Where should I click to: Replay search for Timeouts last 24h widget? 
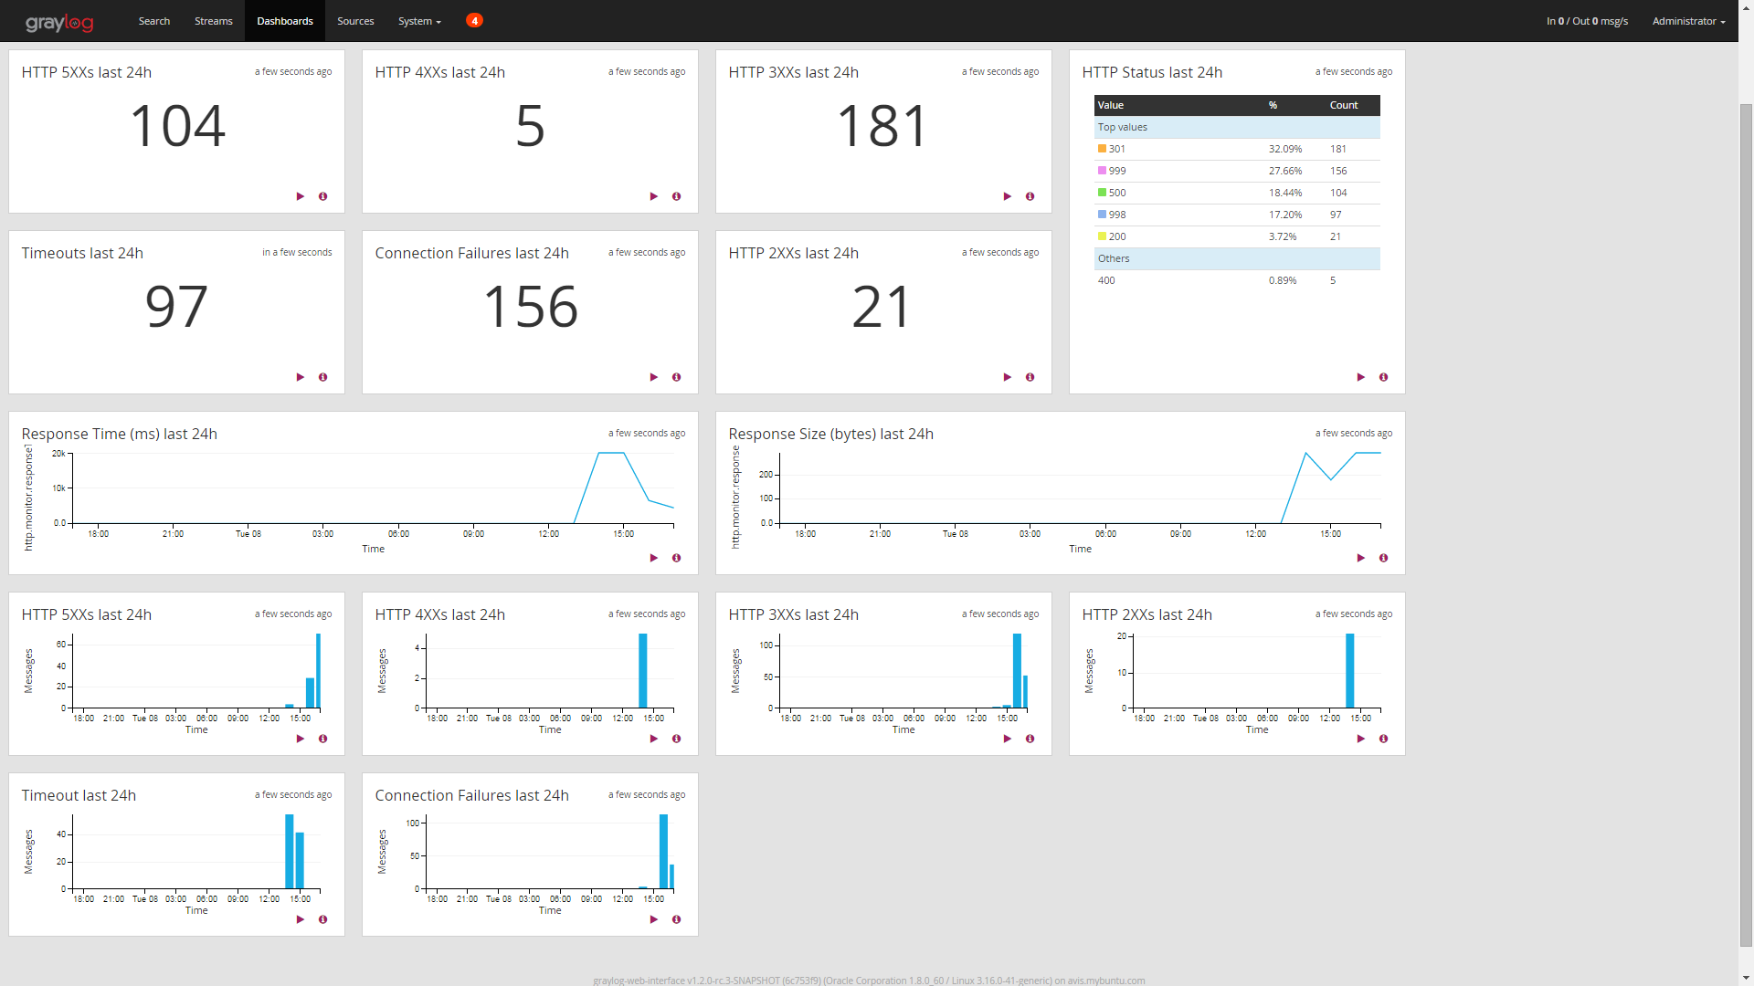(300, 377)
